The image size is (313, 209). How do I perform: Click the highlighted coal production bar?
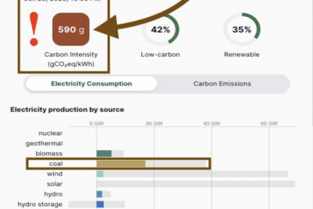[121, 164]
